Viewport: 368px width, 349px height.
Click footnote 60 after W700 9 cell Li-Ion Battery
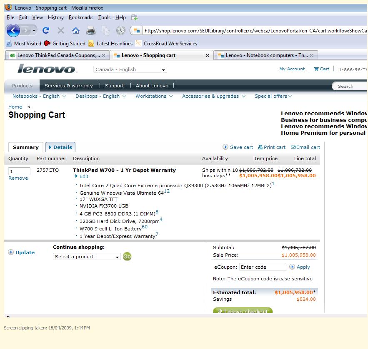click(x=145, y=227)
